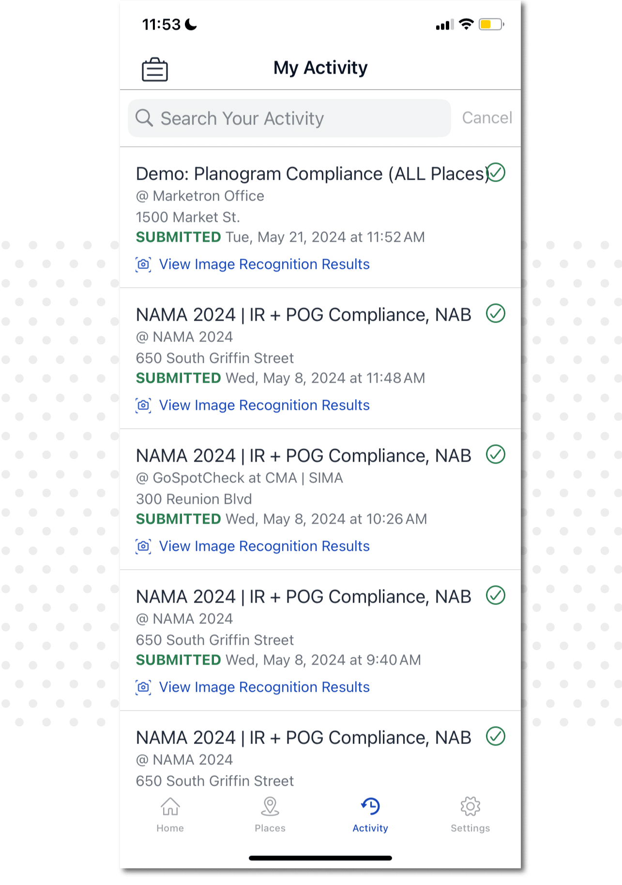
Task: View Image Recognition Results for 9:40 AM submission
Action: click(264, 687)
